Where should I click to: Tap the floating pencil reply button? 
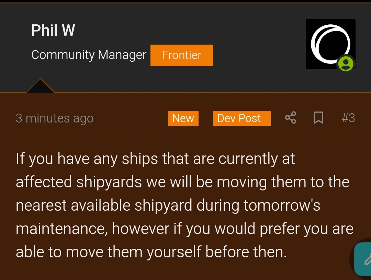point(363,259)
